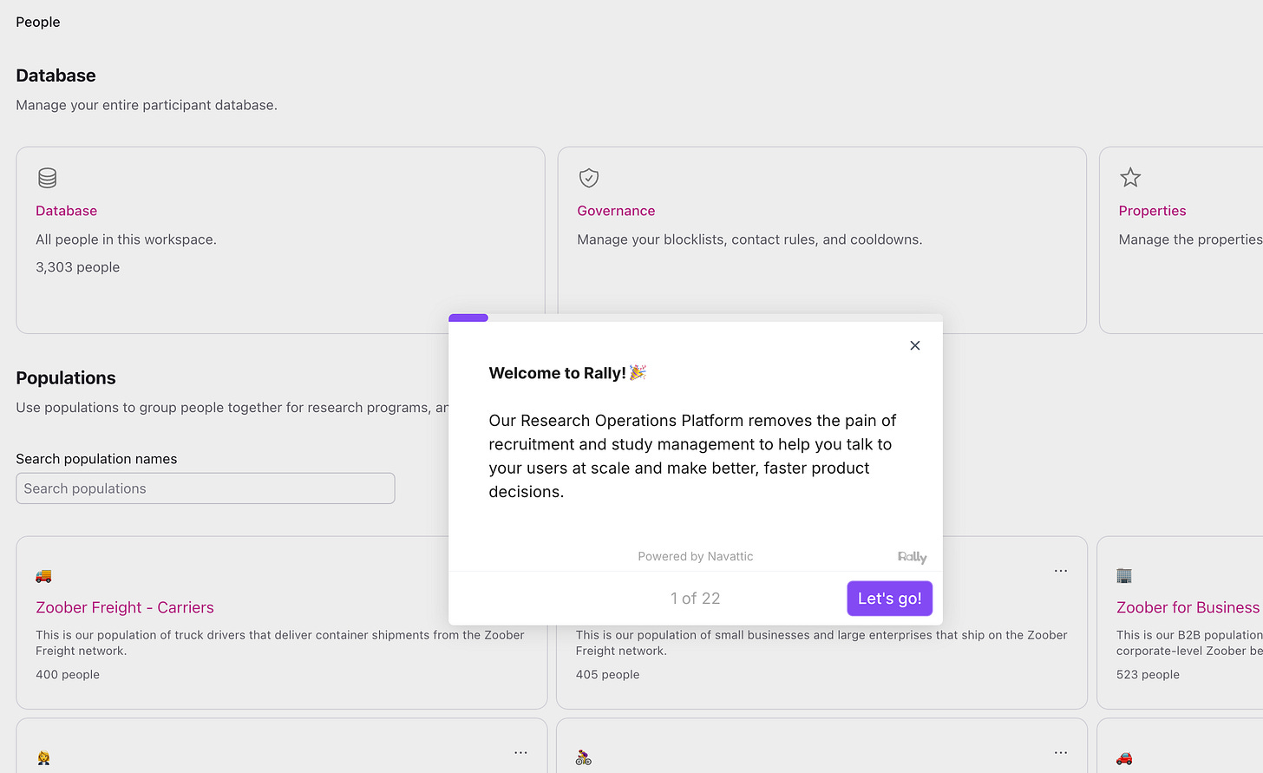Click the Governance shield icon

589,178
